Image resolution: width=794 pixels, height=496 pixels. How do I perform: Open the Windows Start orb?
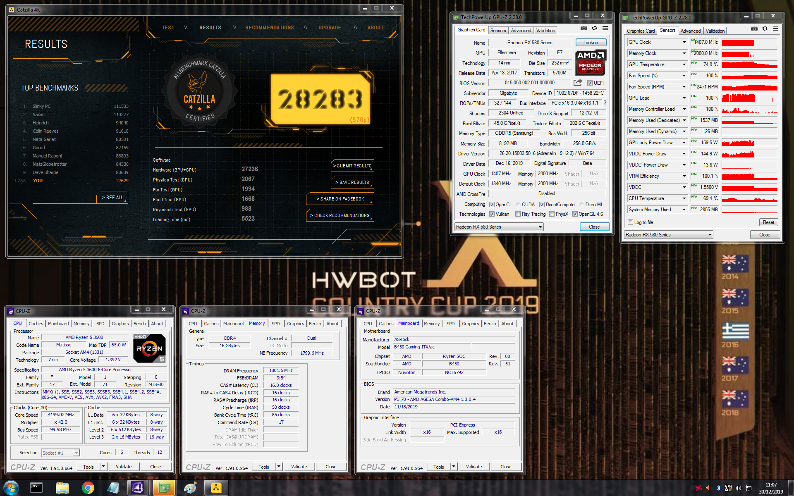point(10,488)
